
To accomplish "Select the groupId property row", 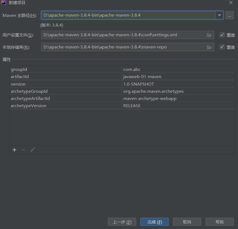I will [122, 69].
